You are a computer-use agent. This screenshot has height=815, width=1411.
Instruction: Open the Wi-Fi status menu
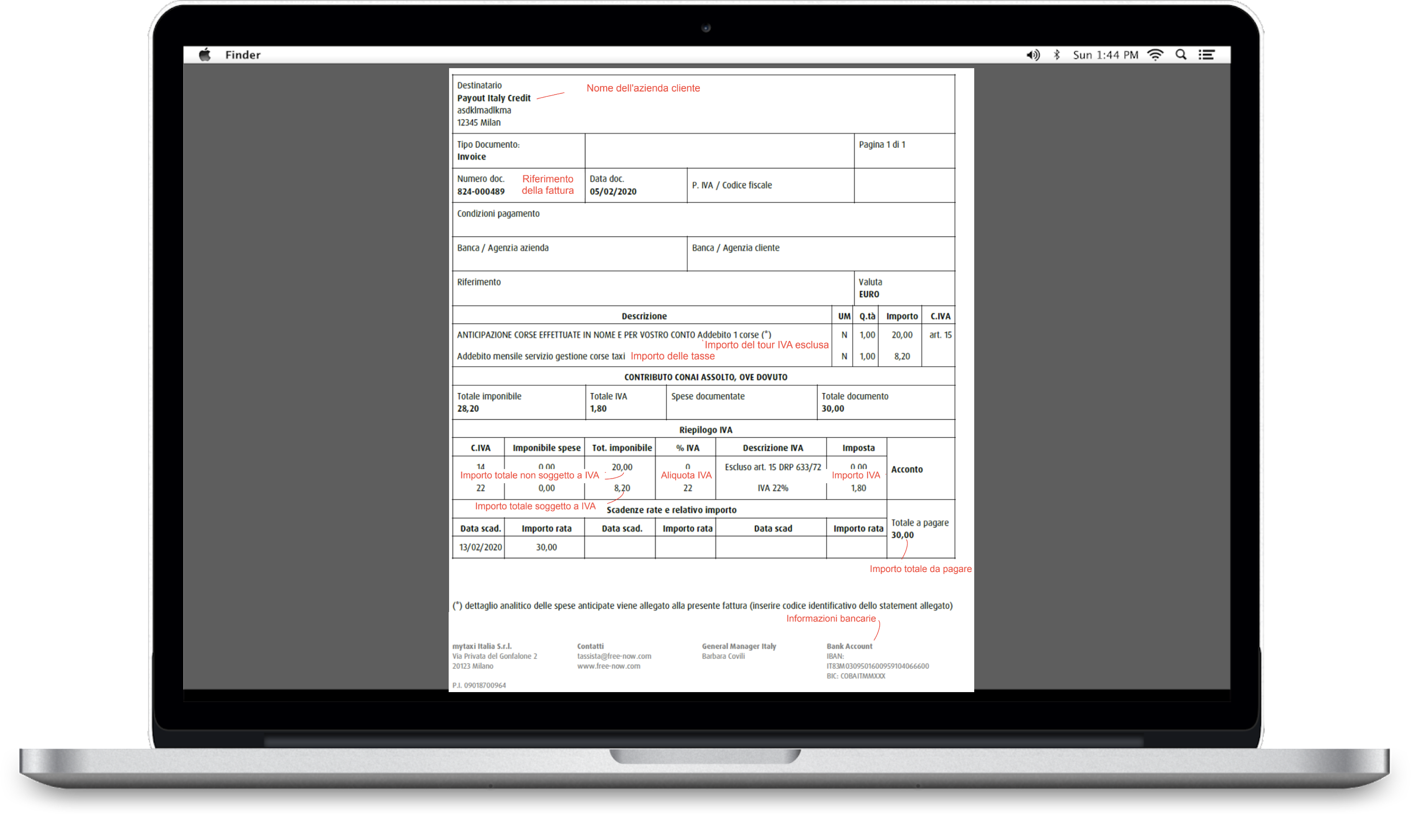(x=1155, y=55)
